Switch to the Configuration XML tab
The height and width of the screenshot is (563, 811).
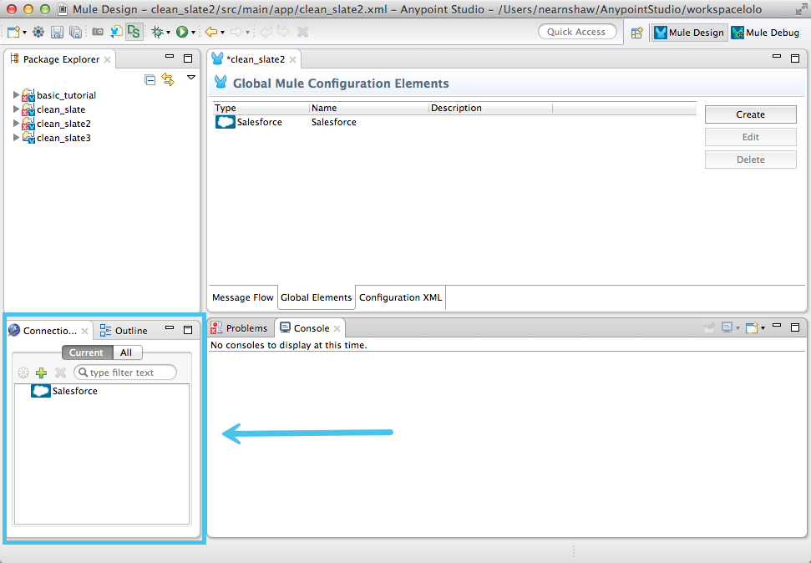[x=400, y=297]
